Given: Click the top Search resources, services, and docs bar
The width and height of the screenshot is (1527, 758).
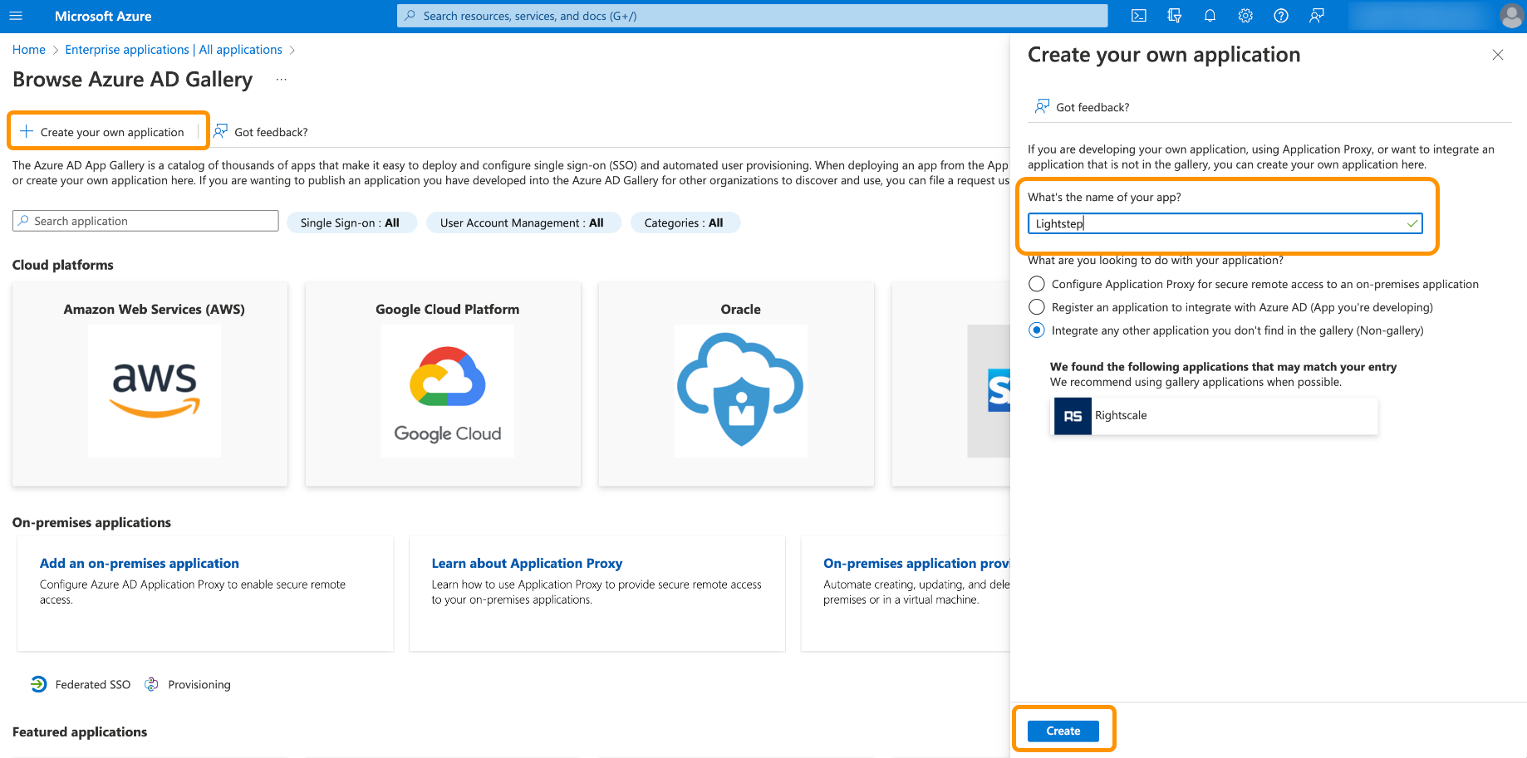Looking at the screenshot, I should (x=752, y=16).
